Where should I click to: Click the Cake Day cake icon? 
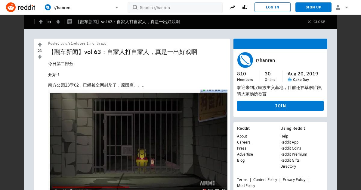coord(290,80)
